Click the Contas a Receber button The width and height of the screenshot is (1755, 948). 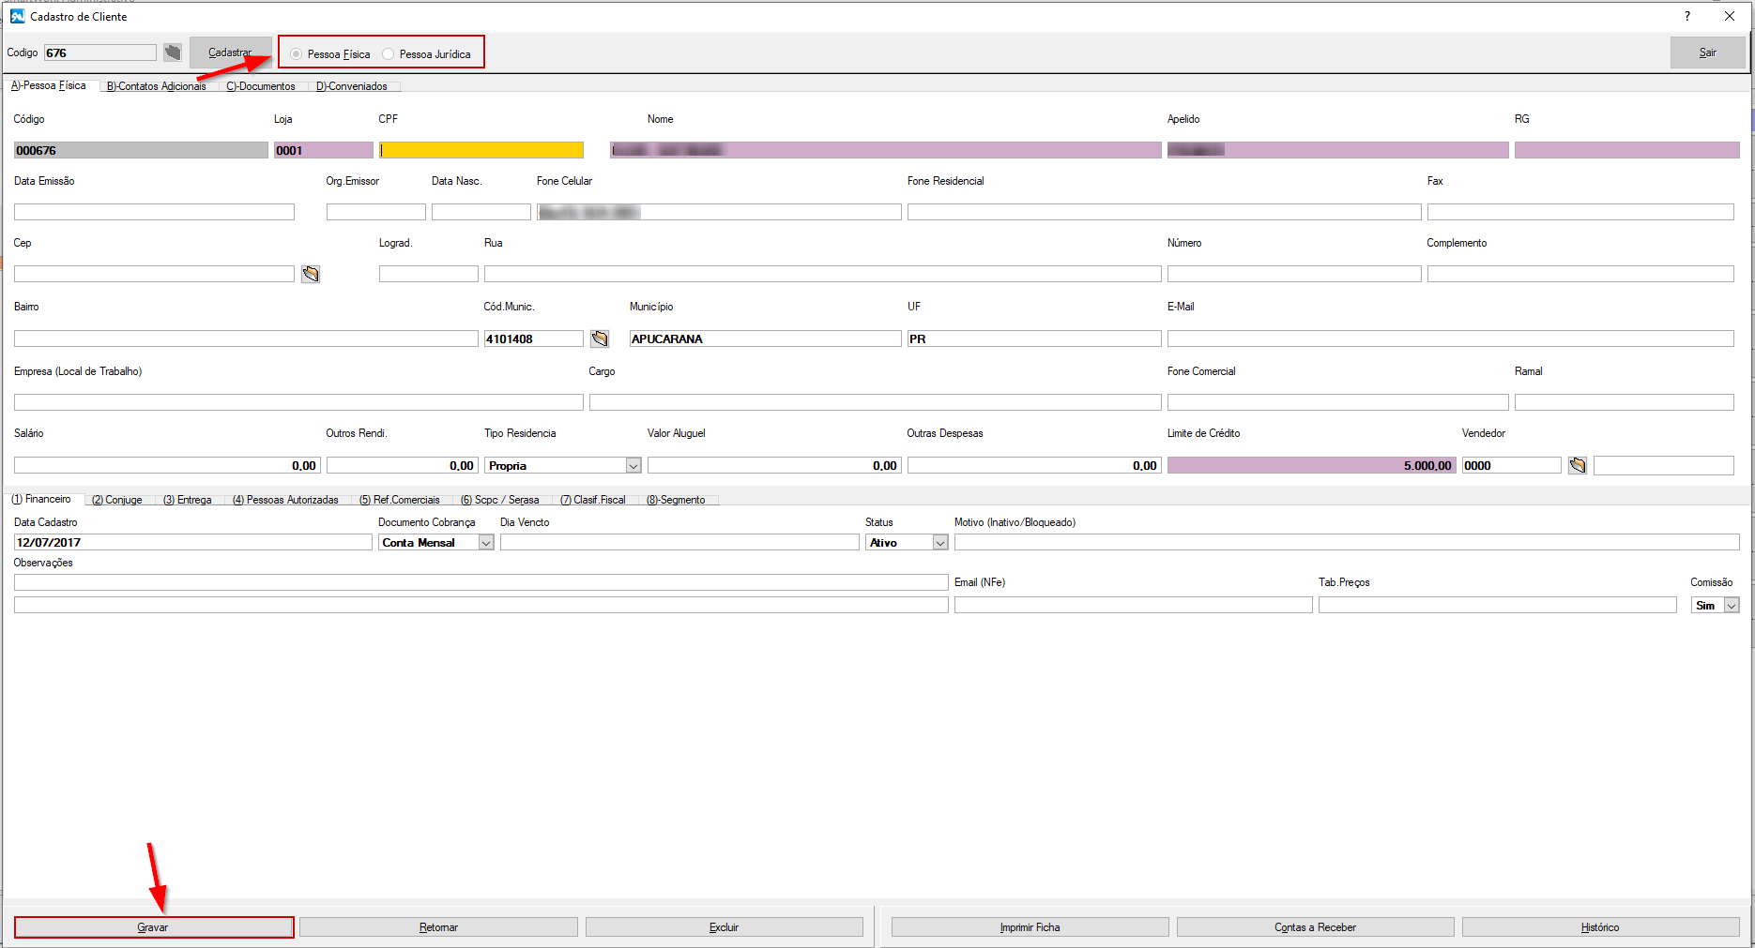click(1315, 927)
